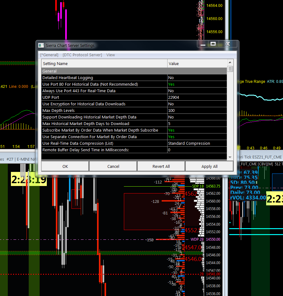Click the ATR: 0.89 indicator label
The image size is (283, 296).
275,82
